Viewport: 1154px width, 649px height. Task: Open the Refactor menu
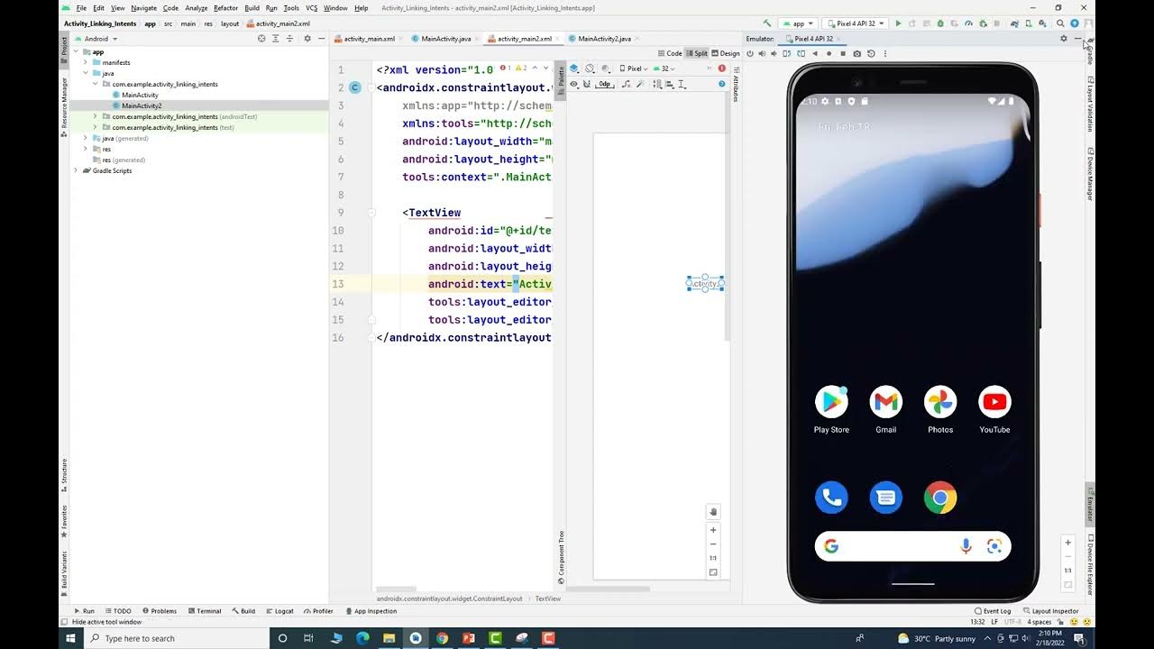pyautogui.click(x=225, y=8)
